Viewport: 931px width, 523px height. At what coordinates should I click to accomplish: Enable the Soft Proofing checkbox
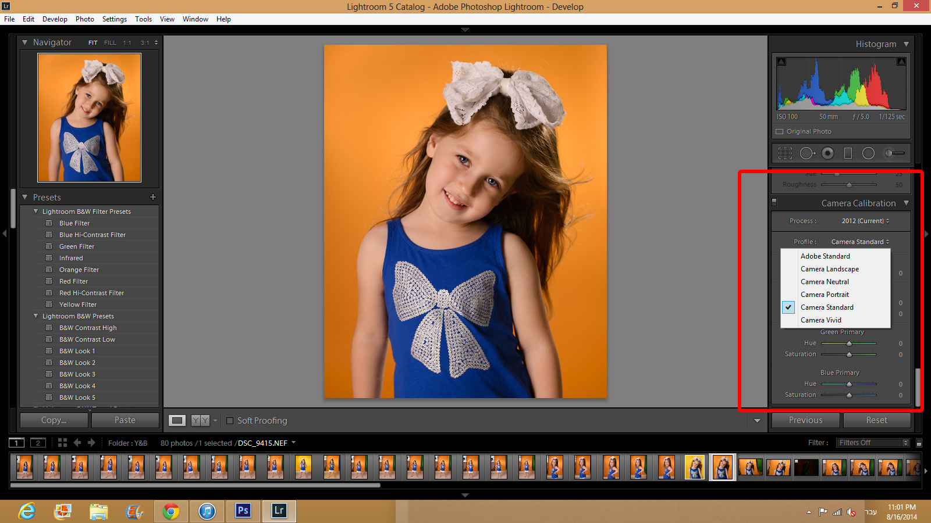click(230, 421)
